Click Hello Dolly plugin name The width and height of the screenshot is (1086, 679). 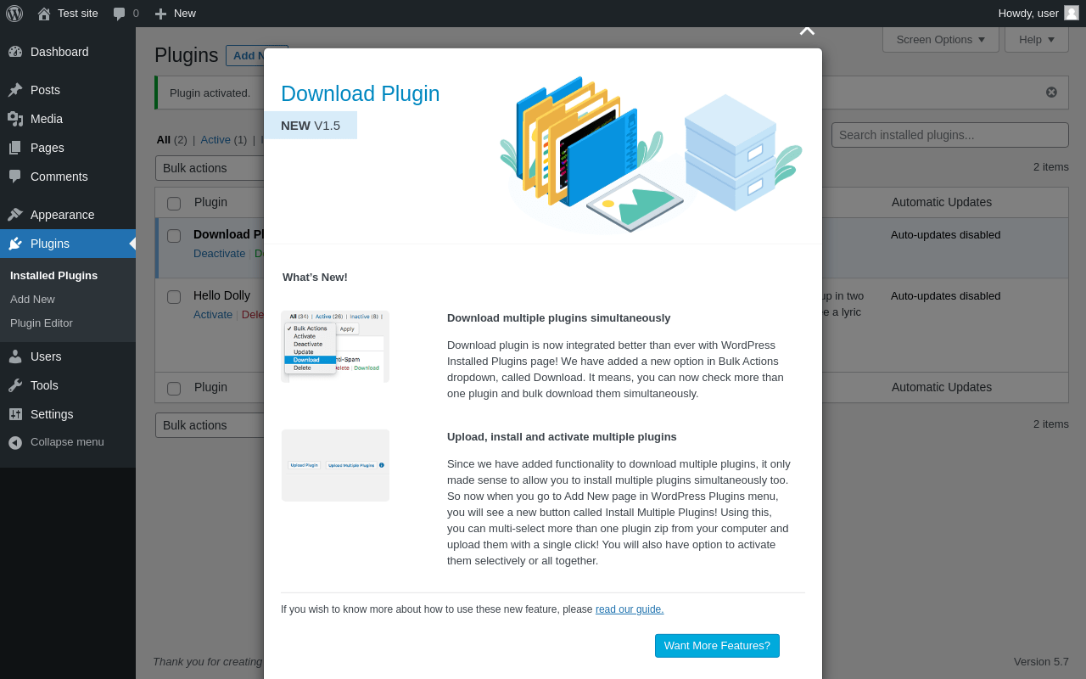pos(221,295)
